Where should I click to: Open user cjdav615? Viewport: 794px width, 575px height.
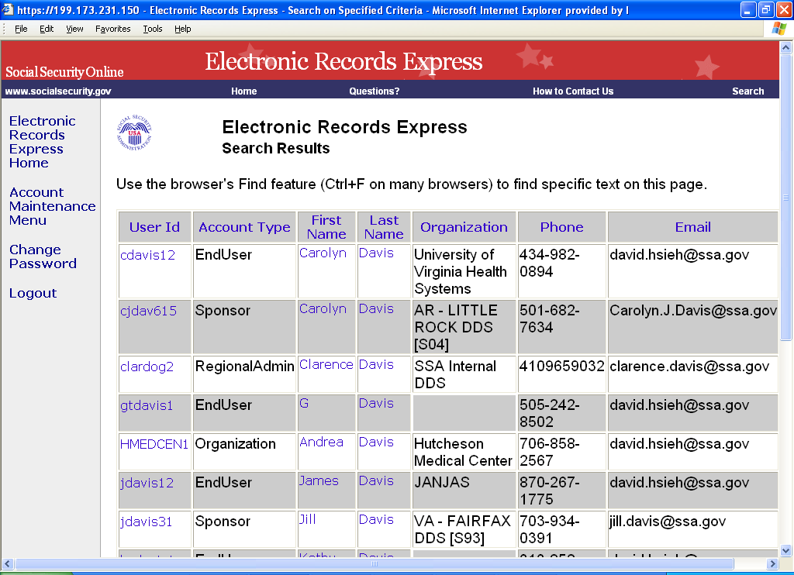[148, 311]
